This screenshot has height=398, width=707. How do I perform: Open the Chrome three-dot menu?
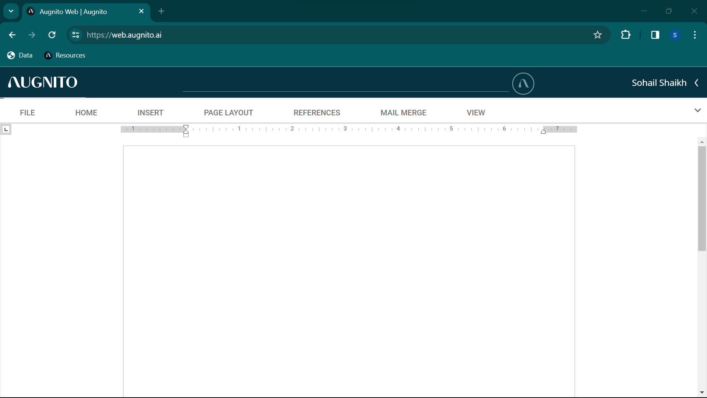pos(694,35)
